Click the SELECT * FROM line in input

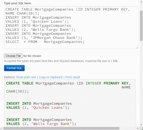tap(45, 42)
